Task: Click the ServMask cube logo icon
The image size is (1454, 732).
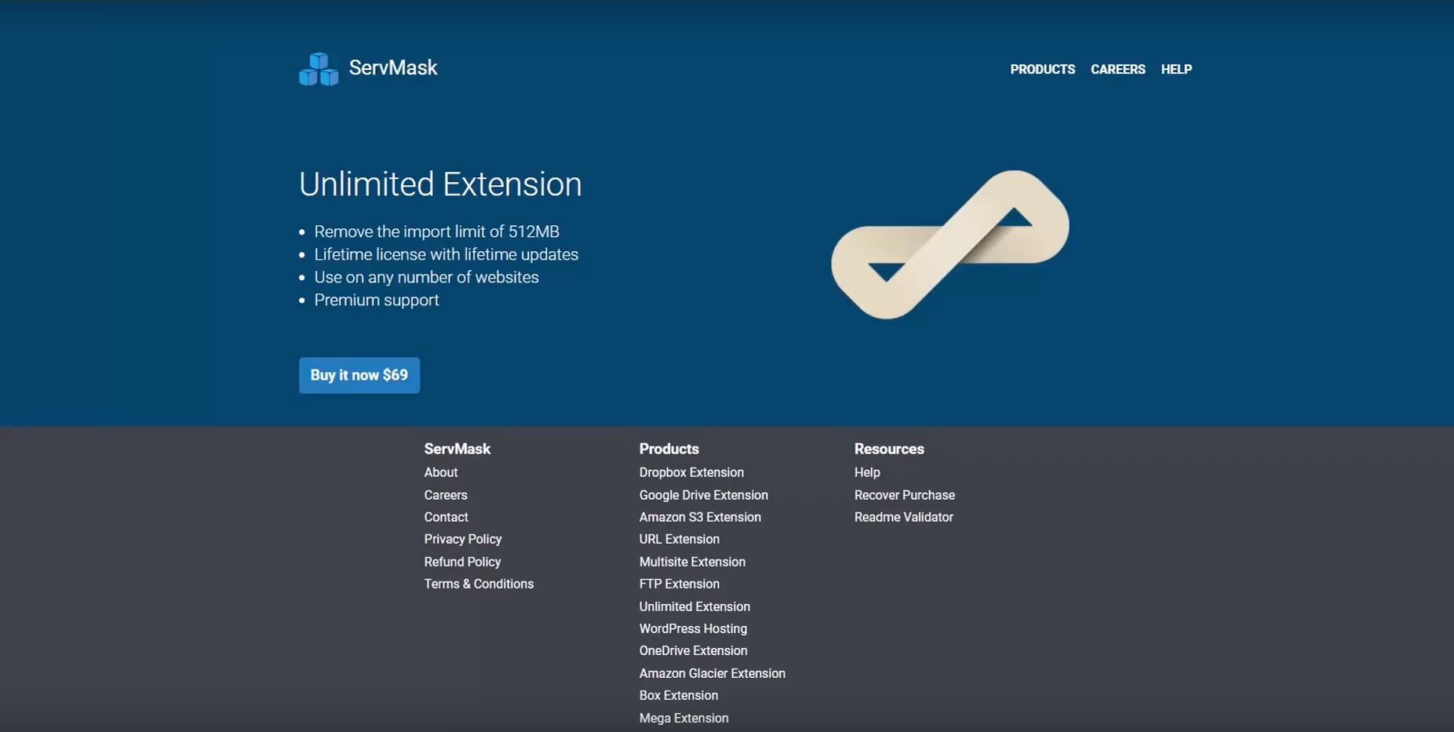Action: [x=319, y=69]
